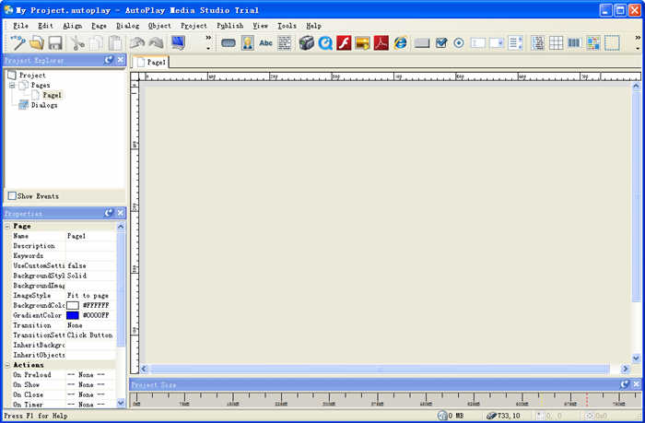
Task: Insert a Grid object
Action: [x=557, y=42]
